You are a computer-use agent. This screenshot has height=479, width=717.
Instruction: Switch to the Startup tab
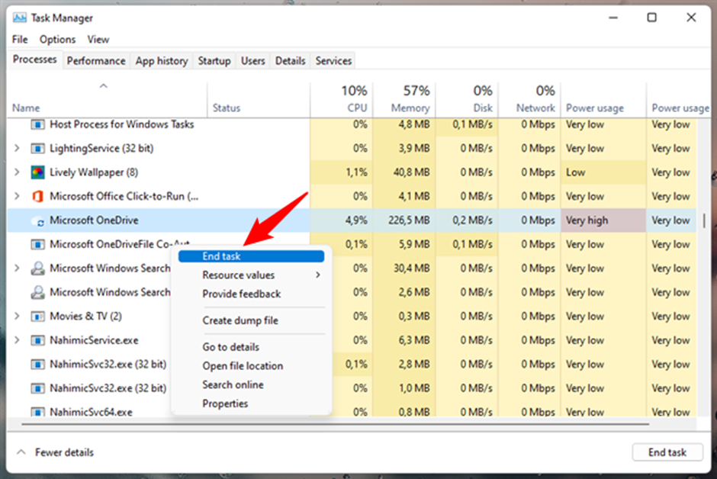click(214, 61)
